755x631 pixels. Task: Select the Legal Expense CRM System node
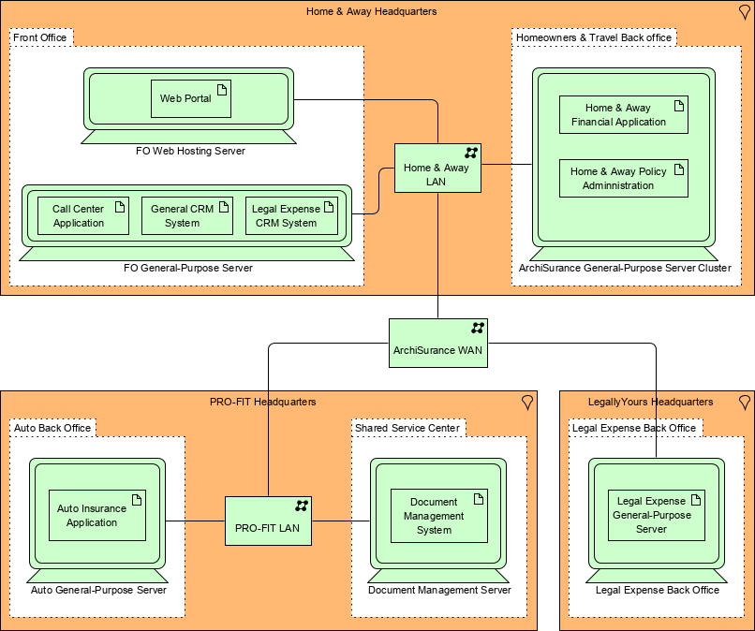tap(291, 215)
